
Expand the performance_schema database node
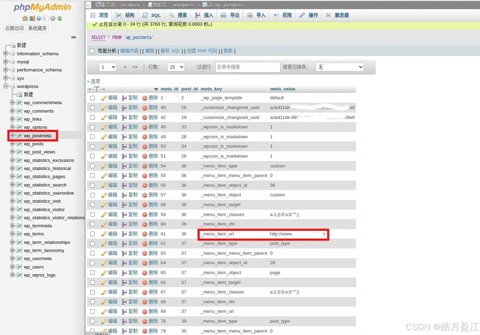tap(5, 70)
